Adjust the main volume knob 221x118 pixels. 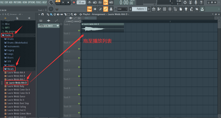click(51, 3)
